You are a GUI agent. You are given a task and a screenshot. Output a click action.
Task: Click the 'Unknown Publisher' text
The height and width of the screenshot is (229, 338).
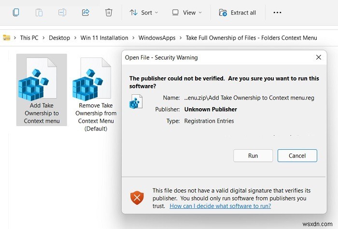pos(211,109)
